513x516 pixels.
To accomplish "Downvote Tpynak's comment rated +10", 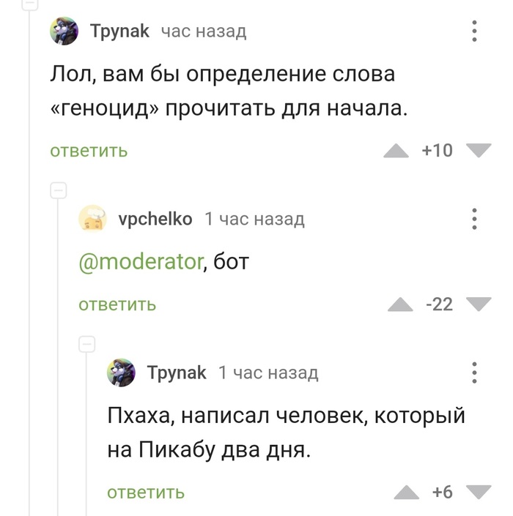I will click(479, 151).
